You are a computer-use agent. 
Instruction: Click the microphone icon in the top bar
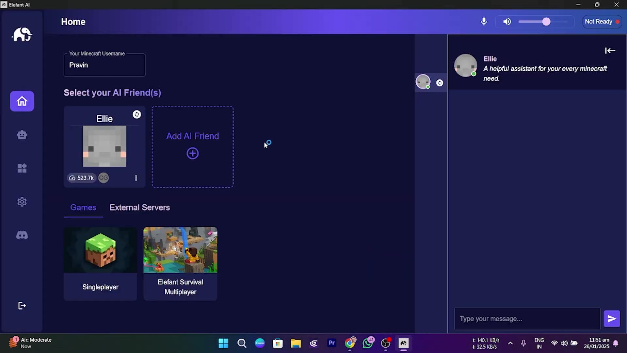[x=484, y=22]
